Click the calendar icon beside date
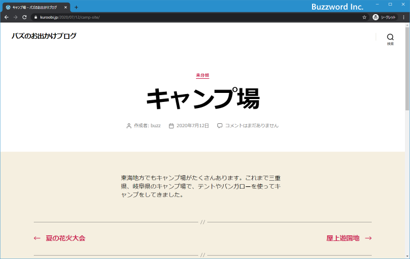Viewport: 410px width, 259px height. (171, 126)
